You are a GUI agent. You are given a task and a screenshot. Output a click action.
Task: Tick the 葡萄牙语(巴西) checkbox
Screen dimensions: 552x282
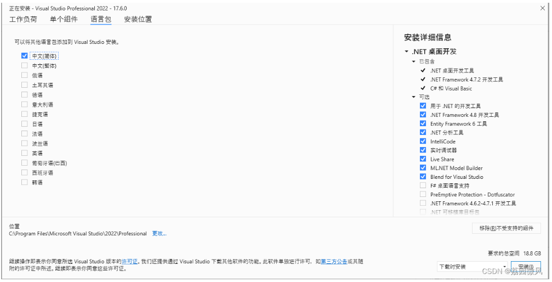[24, 163]
